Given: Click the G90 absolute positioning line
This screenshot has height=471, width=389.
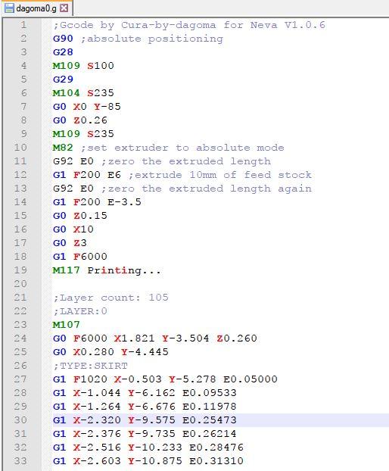Looking at the screenshot, I should [138, 39].
